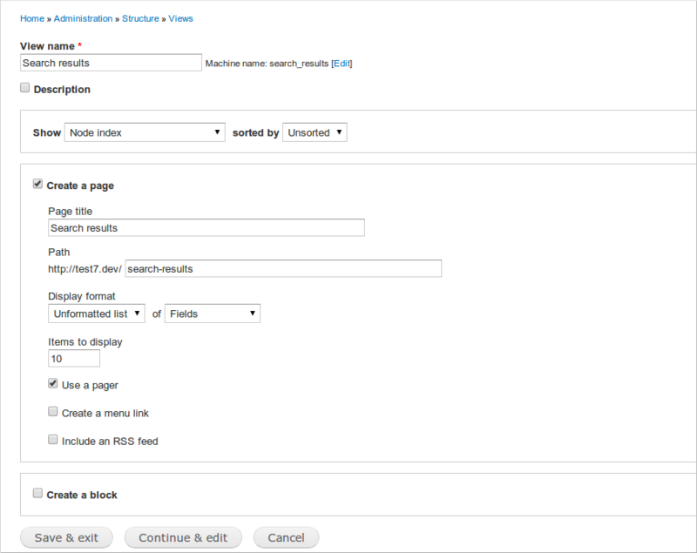
Task: Enable the Description checkbox
Action: 25,88
